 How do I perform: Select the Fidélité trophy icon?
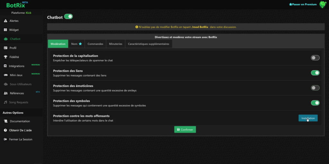pyautogui.click(x=5, y=57)
